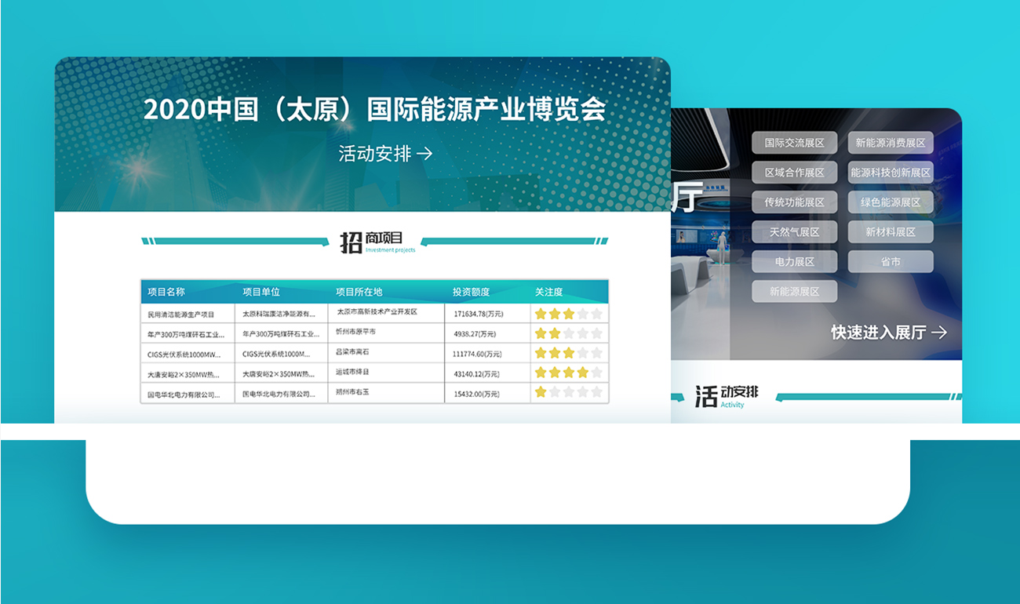Choose the 传统功能展区 button
Viewport: 1020px width, 604px height.
click(794, 202)
